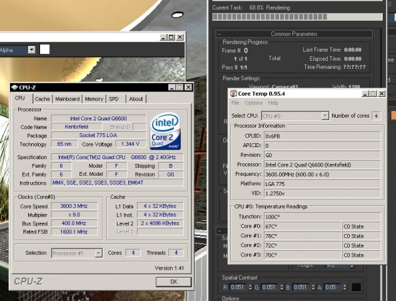Click the OK button in CPU-Z
This screenshot has height=301, width=396.
tap(174, 282)
